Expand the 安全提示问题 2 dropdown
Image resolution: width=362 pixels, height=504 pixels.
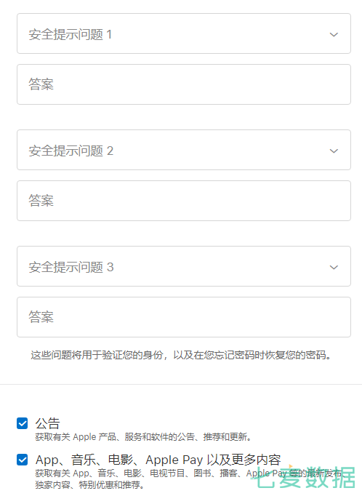tap(184, 150)
